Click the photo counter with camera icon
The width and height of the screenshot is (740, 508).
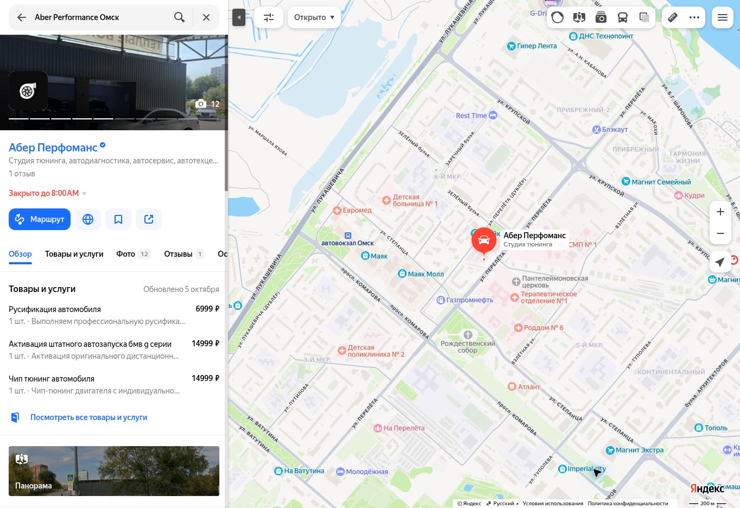[x=207, y=104]
